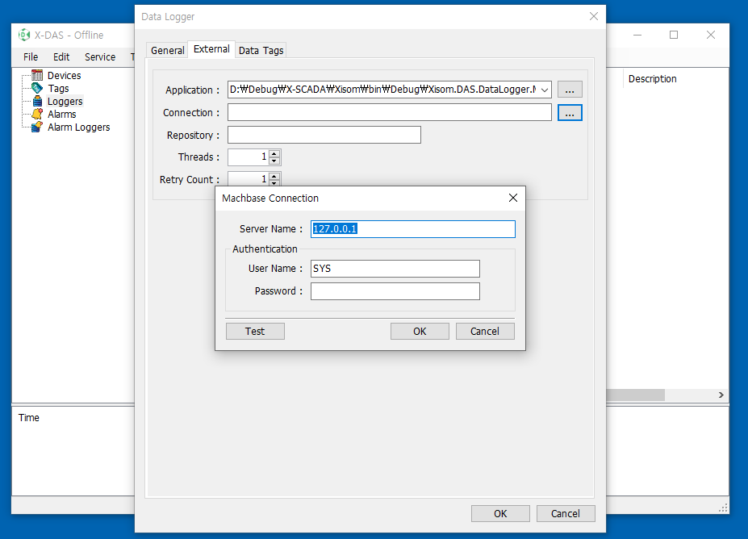
Task: Switch to the External tab
Action: tap(211, 49)
